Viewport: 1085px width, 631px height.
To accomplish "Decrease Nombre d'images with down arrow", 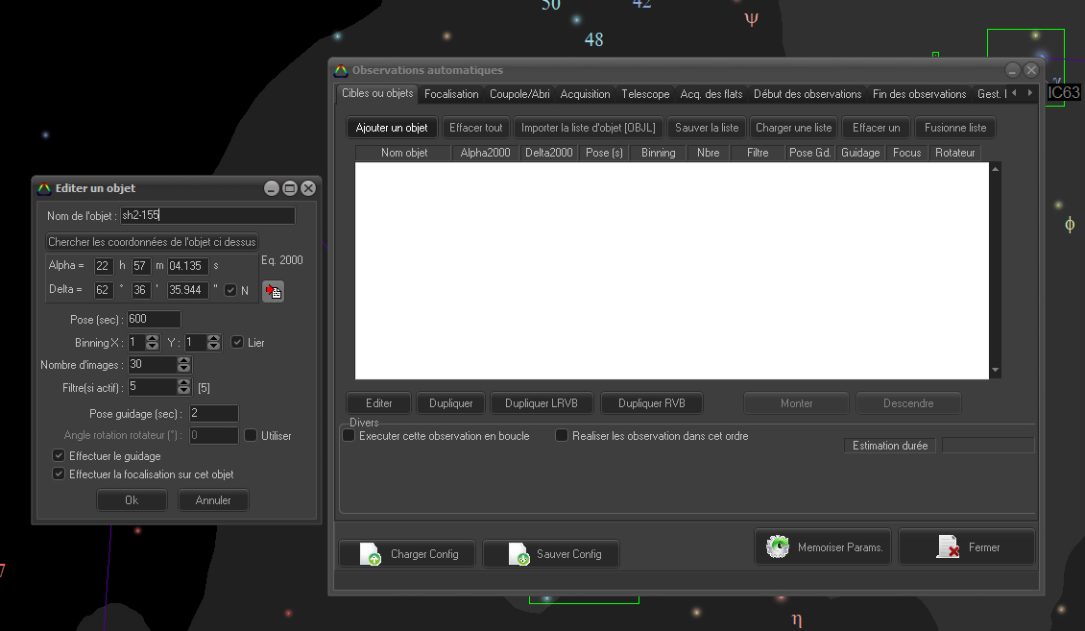I will (184, 368).
